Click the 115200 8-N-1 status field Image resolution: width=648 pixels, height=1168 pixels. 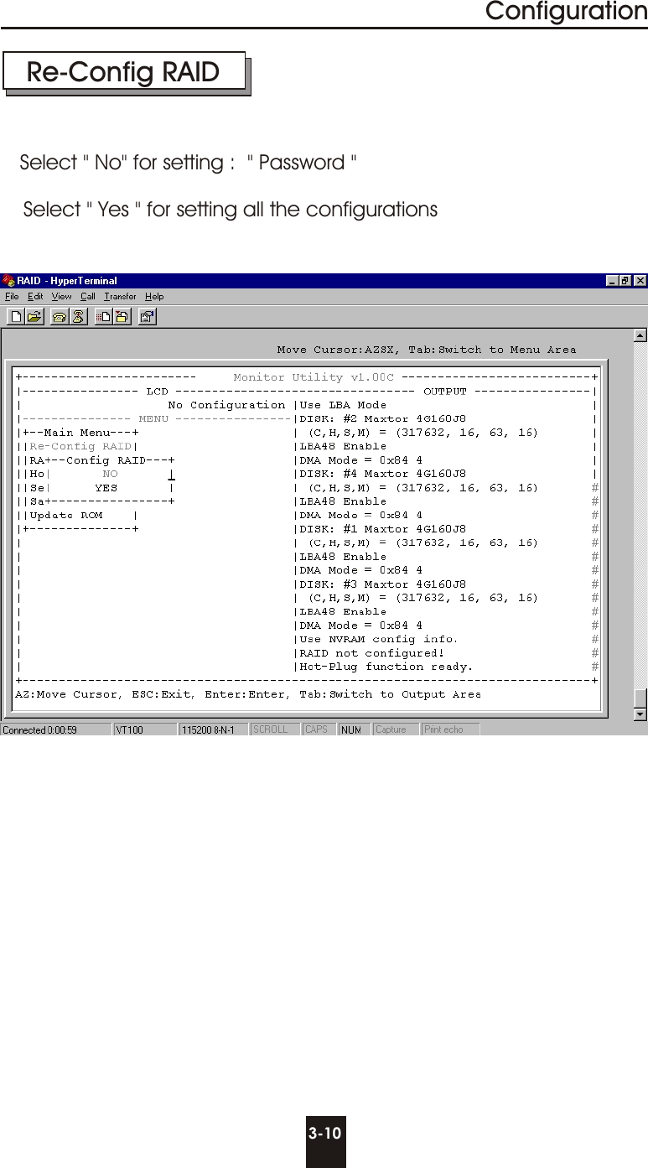(x=214, y=729)
